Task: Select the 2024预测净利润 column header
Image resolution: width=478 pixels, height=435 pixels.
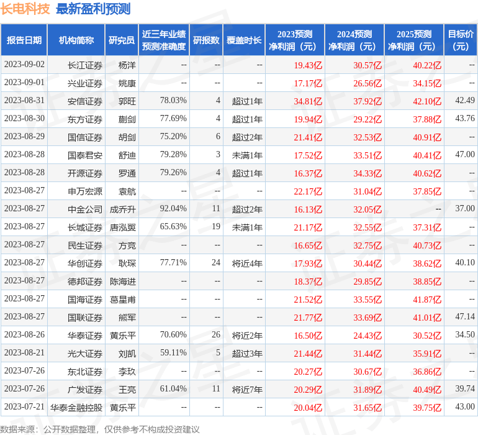Action: pos(354,40)
